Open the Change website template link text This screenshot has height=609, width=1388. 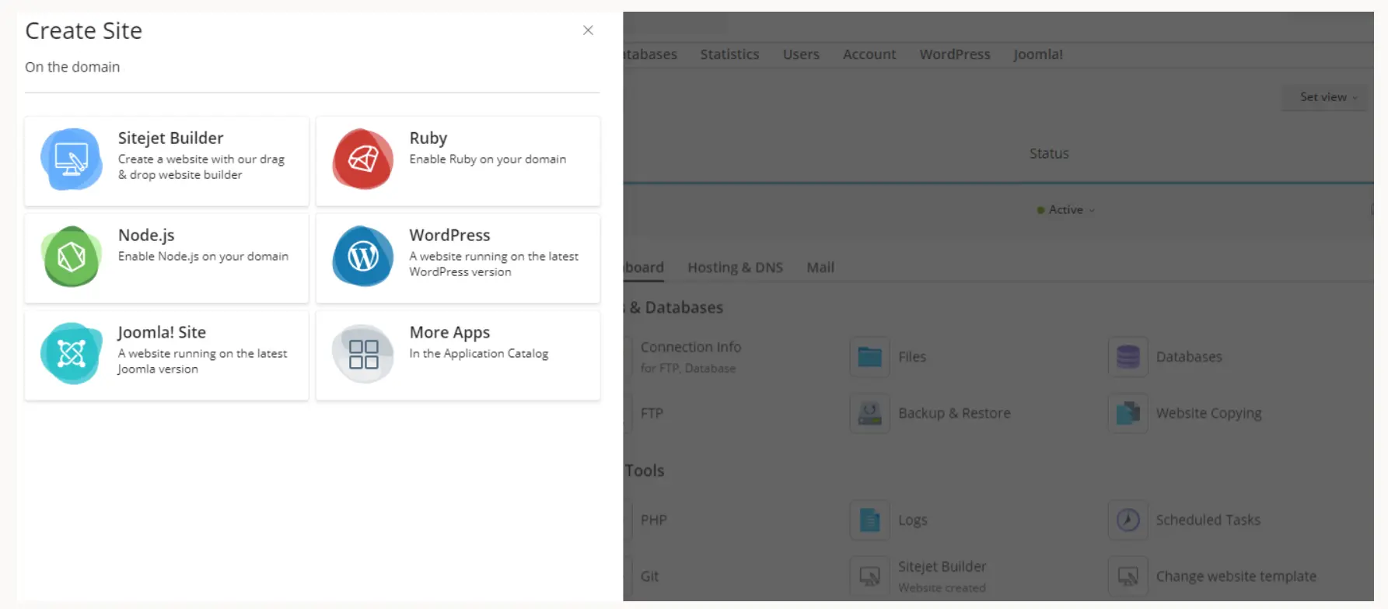1236,576
